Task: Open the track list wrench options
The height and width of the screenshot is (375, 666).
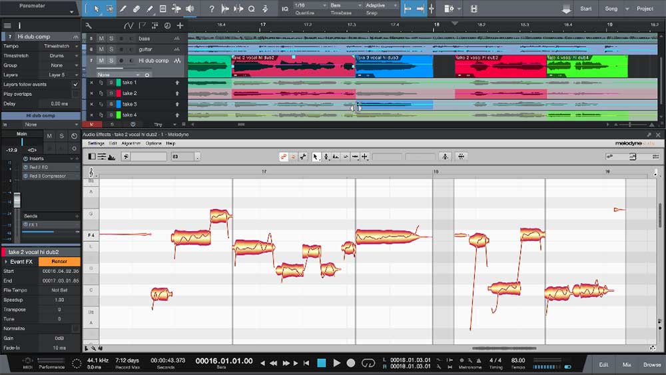Action: pos(89,25)
